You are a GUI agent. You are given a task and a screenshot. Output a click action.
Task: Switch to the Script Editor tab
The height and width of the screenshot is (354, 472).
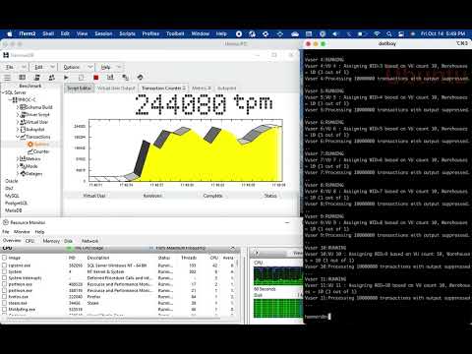tap(79, 88)
